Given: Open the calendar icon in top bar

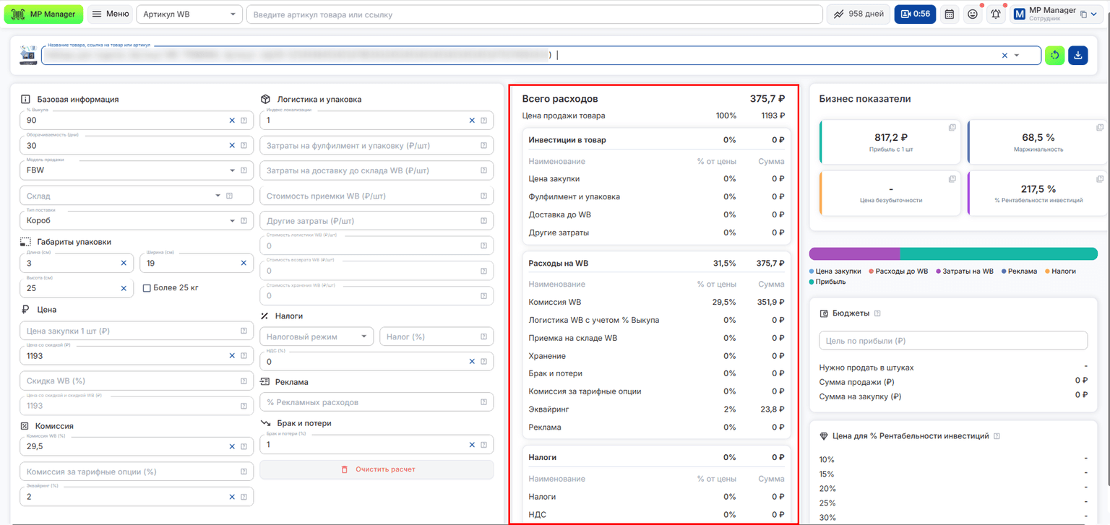Looking at the screenshot, I should coord(950,14).
